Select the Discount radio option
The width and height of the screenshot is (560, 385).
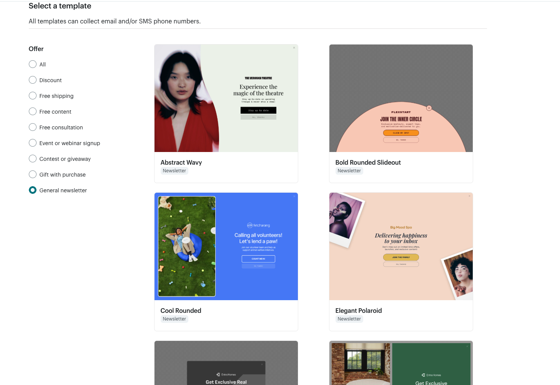point(33,80)
